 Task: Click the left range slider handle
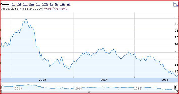pyautogui.click(x=2, y=87)
